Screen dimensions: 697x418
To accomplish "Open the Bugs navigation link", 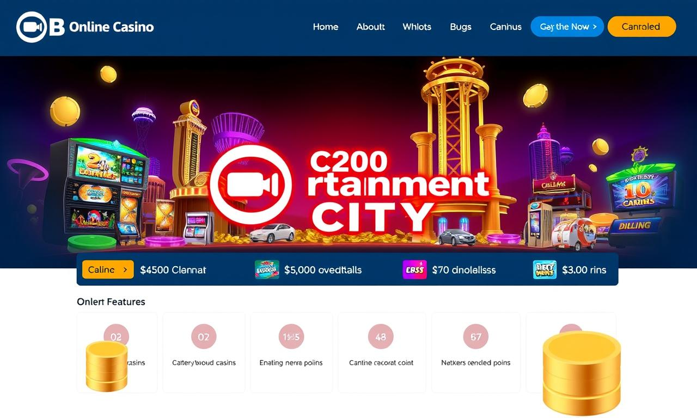I will click(461, 27).
